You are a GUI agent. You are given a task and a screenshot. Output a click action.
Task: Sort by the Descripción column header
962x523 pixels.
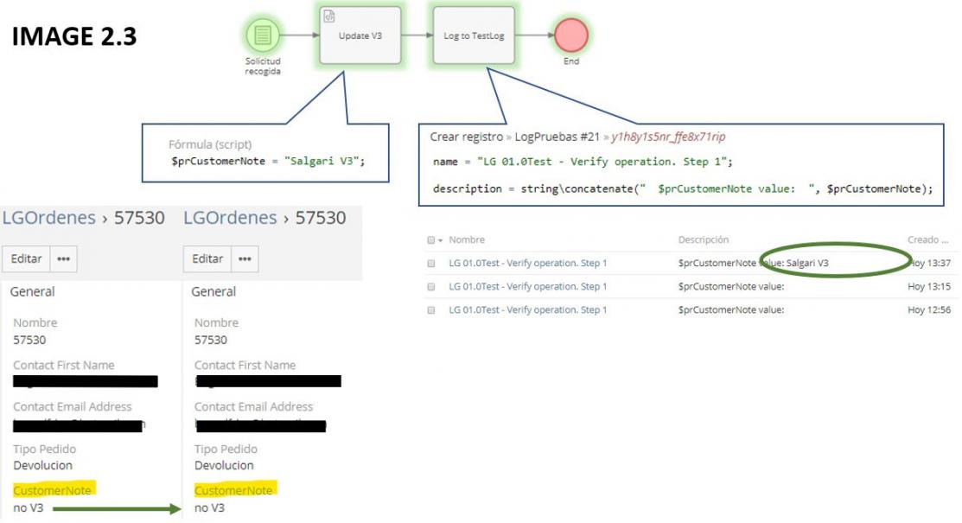(703, 239)
